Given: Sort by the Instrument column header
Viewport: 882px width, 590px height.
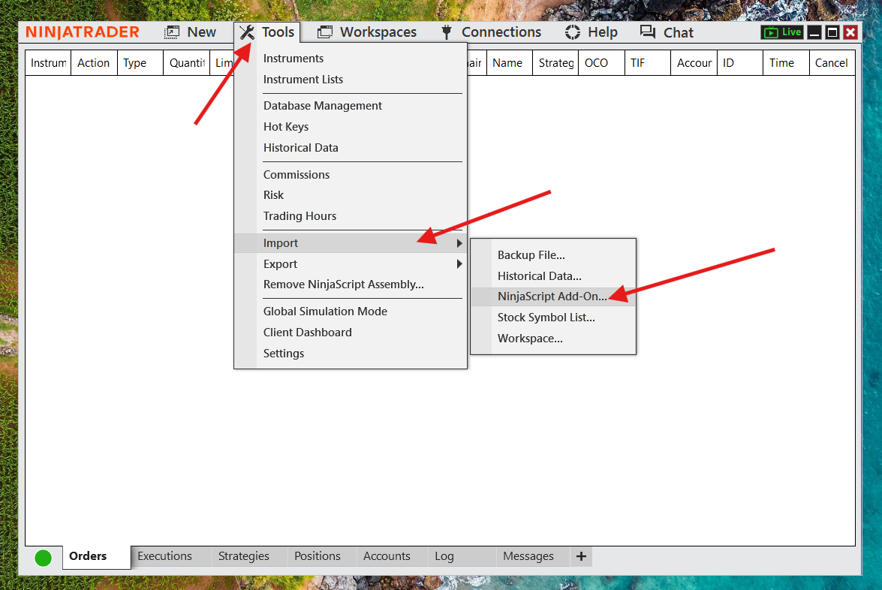Looking at the screenshot, I should (48, 63).
